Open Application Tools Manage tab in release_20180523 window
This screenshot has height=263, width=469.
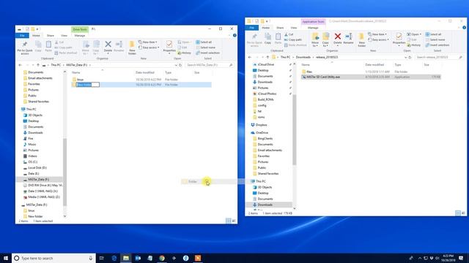click(x=313, y=28)
